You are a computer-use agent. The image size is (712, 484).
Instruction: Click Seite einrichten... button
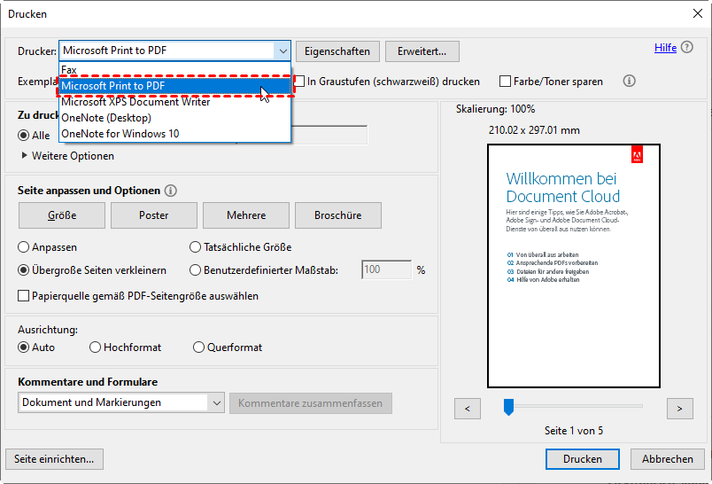[55, 459]
